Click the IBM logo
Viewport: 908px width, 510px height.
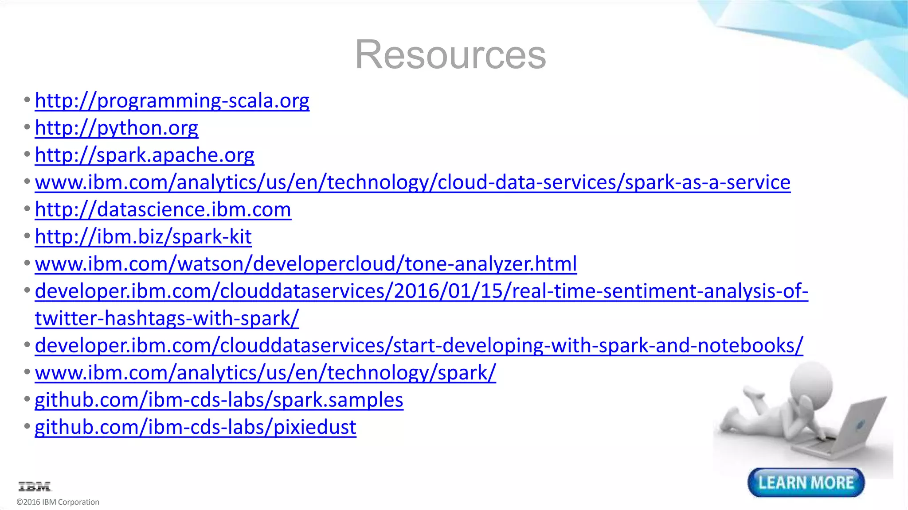click(35, 487)
